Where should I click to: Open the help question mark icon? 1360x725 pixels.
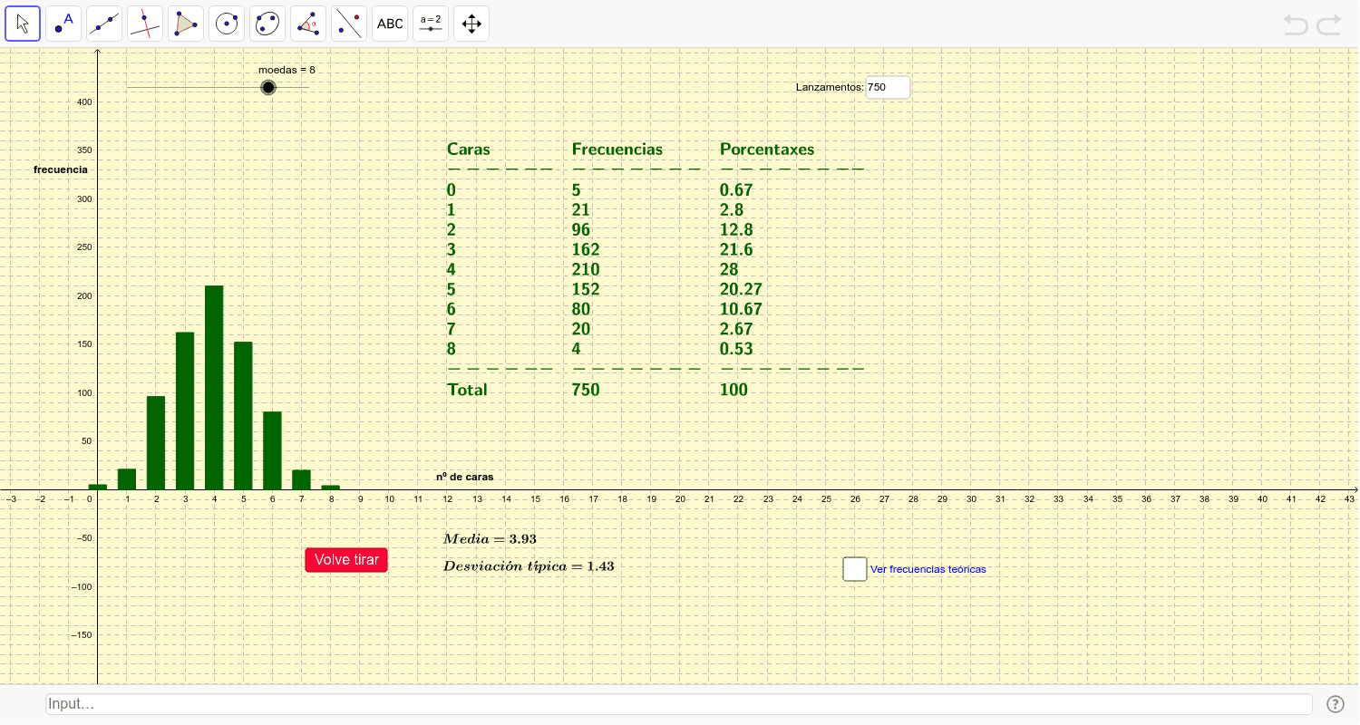[1335, 704]
